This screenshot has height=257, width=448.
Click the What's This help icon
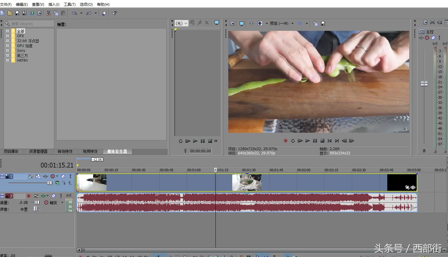[114, 13]
